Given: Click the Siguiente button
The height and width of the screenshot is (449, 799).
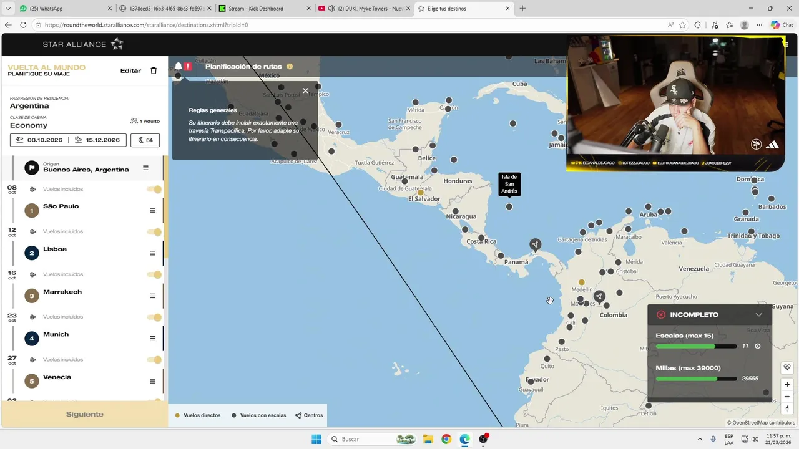Looking at the screenshot, I should pyautogui.click(x=84, y=414).
